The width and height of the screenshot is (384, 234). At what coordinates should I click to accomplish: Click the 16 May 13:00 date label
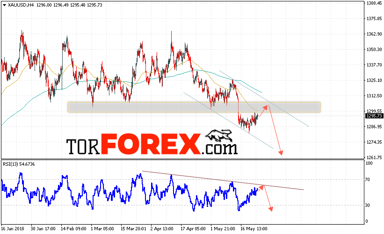pos(254,229)
